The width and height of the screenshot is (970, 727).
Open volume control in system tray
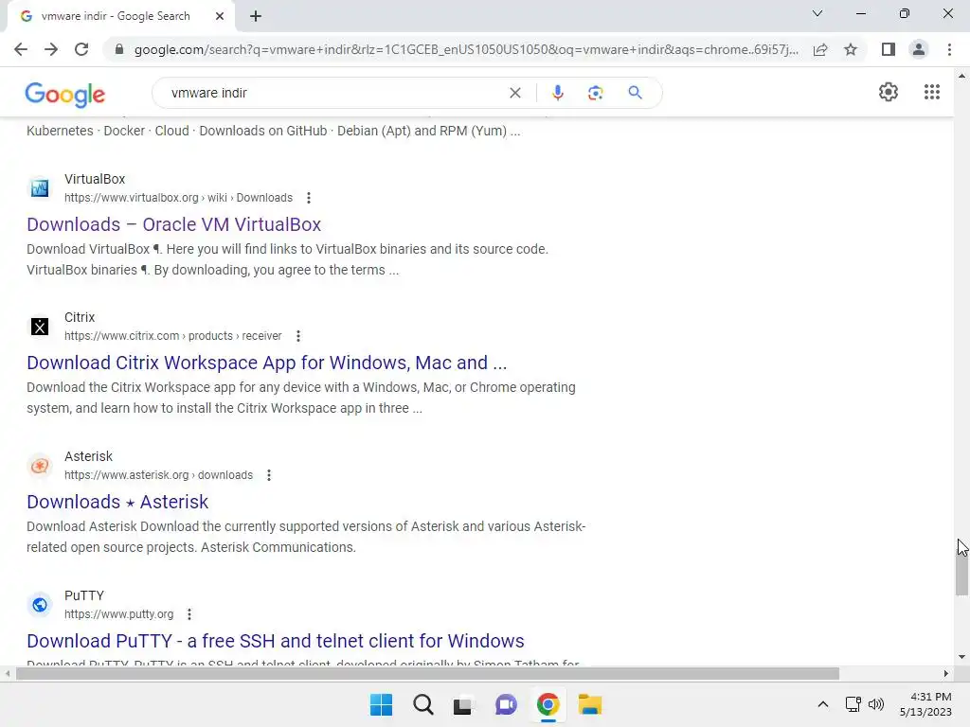point(876,704)
